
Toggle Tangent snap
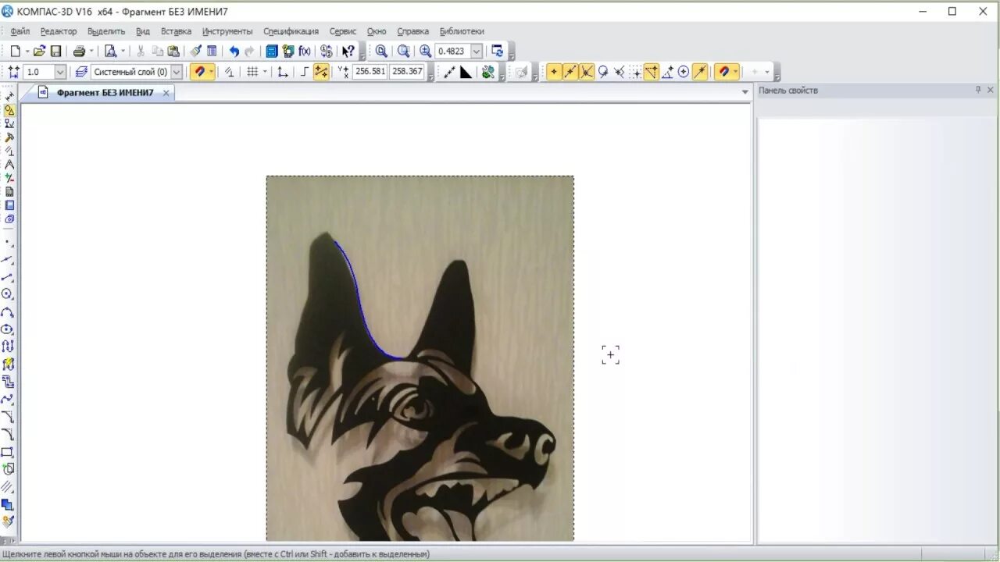[x=603, y=72]
